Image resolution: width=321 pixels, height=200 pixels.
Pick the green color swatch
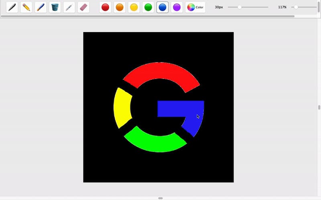pyautogui.click(x=148, y=7)
